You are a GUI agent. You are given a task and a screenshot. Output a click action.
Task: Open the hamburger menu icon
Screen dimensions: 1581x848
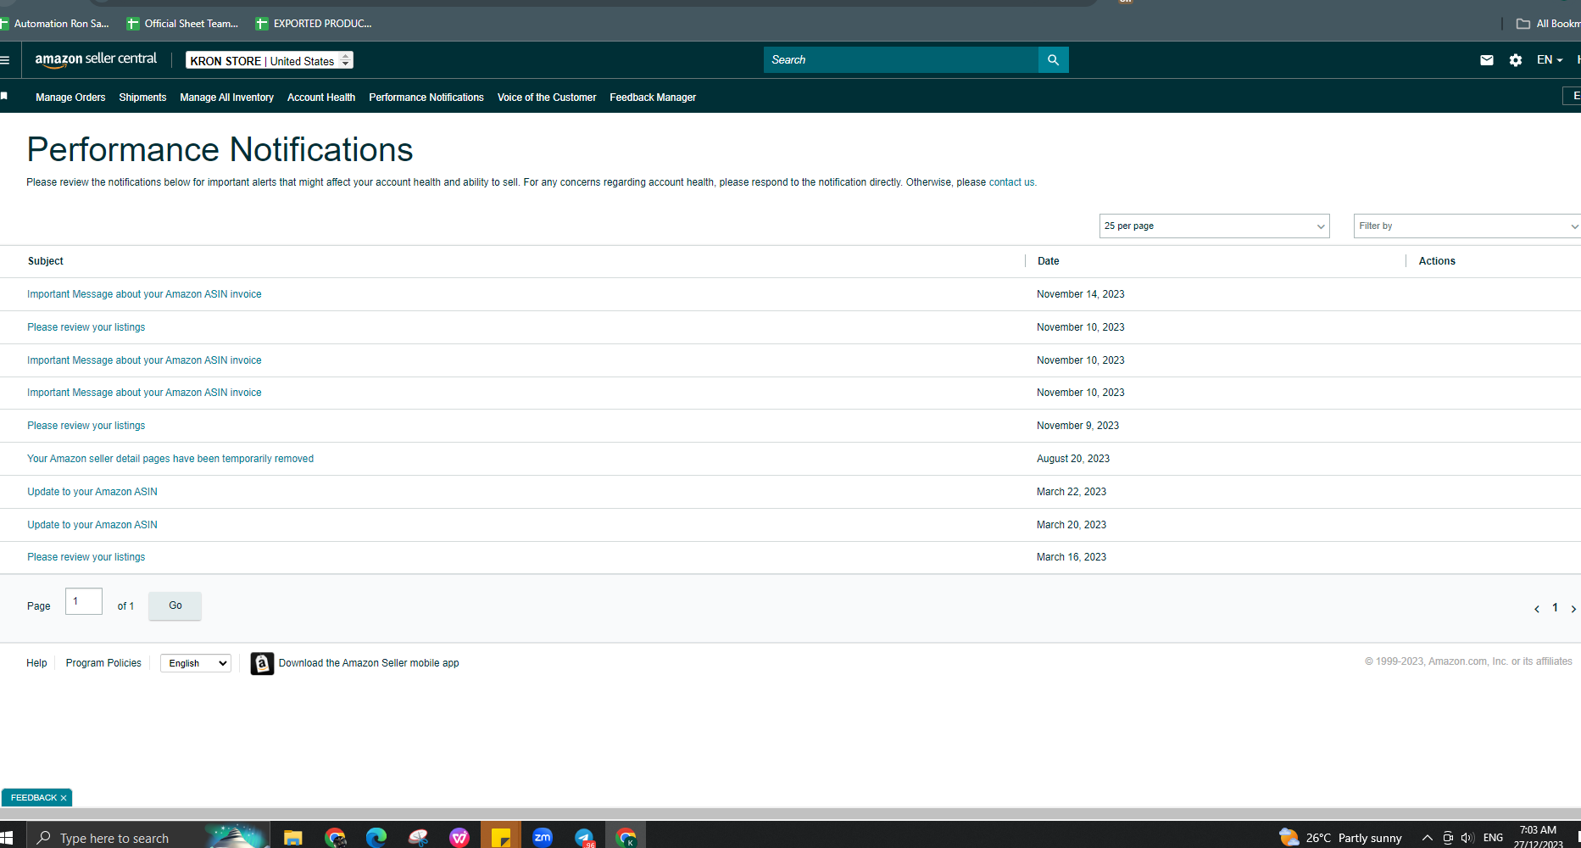5,60
